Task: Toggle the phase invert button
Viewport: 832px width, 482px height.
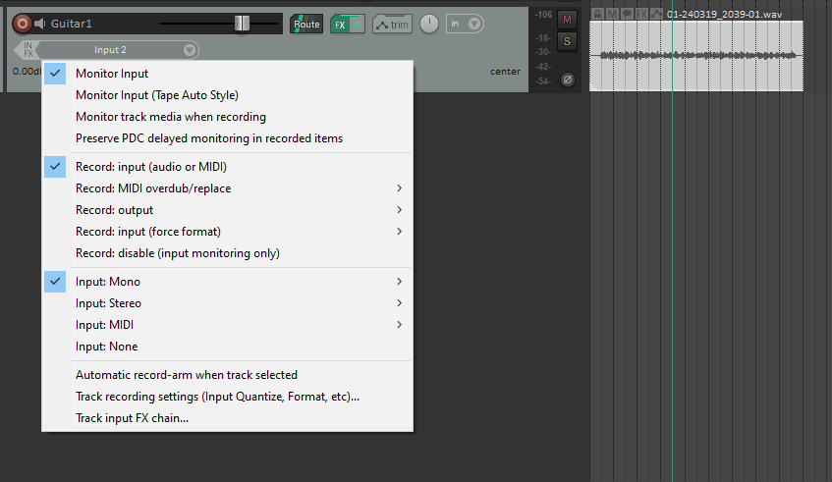Action: click(x=568, y=80)
